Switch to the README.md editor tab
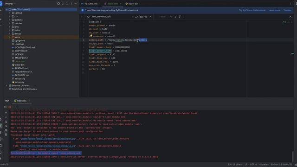This screenshot has height=167, width=297. [x=90, y=4]
